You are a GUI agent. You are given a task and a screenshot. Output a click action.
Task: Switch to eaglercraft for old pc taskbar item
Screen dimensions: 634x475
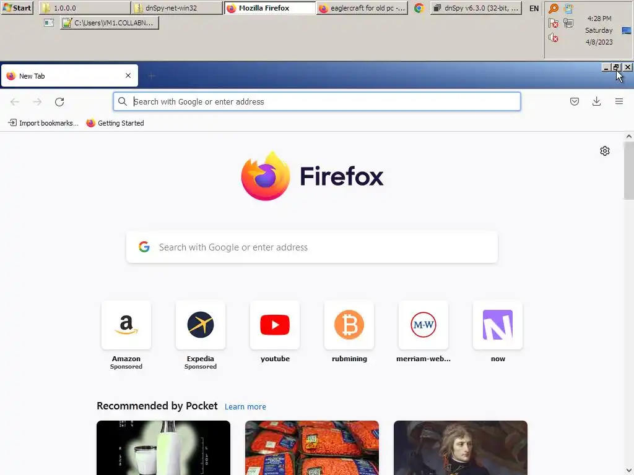[x=362, y=7]
